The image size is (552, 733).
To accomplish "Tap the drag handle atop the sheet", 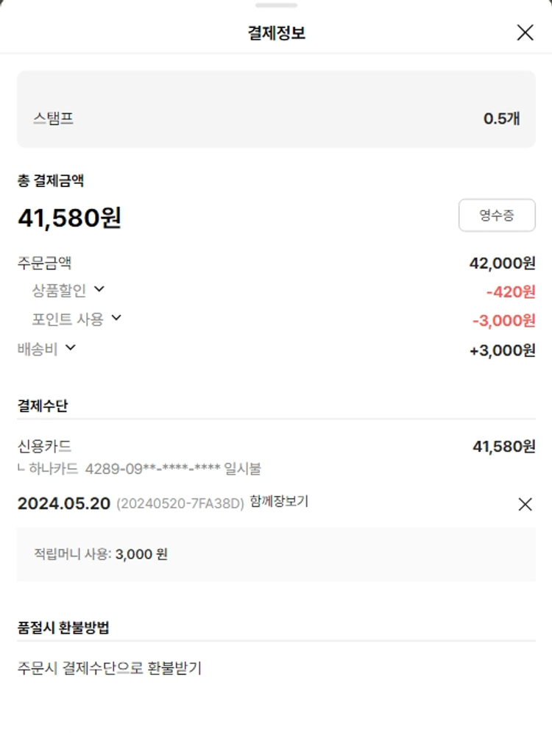I will (276, 5).
